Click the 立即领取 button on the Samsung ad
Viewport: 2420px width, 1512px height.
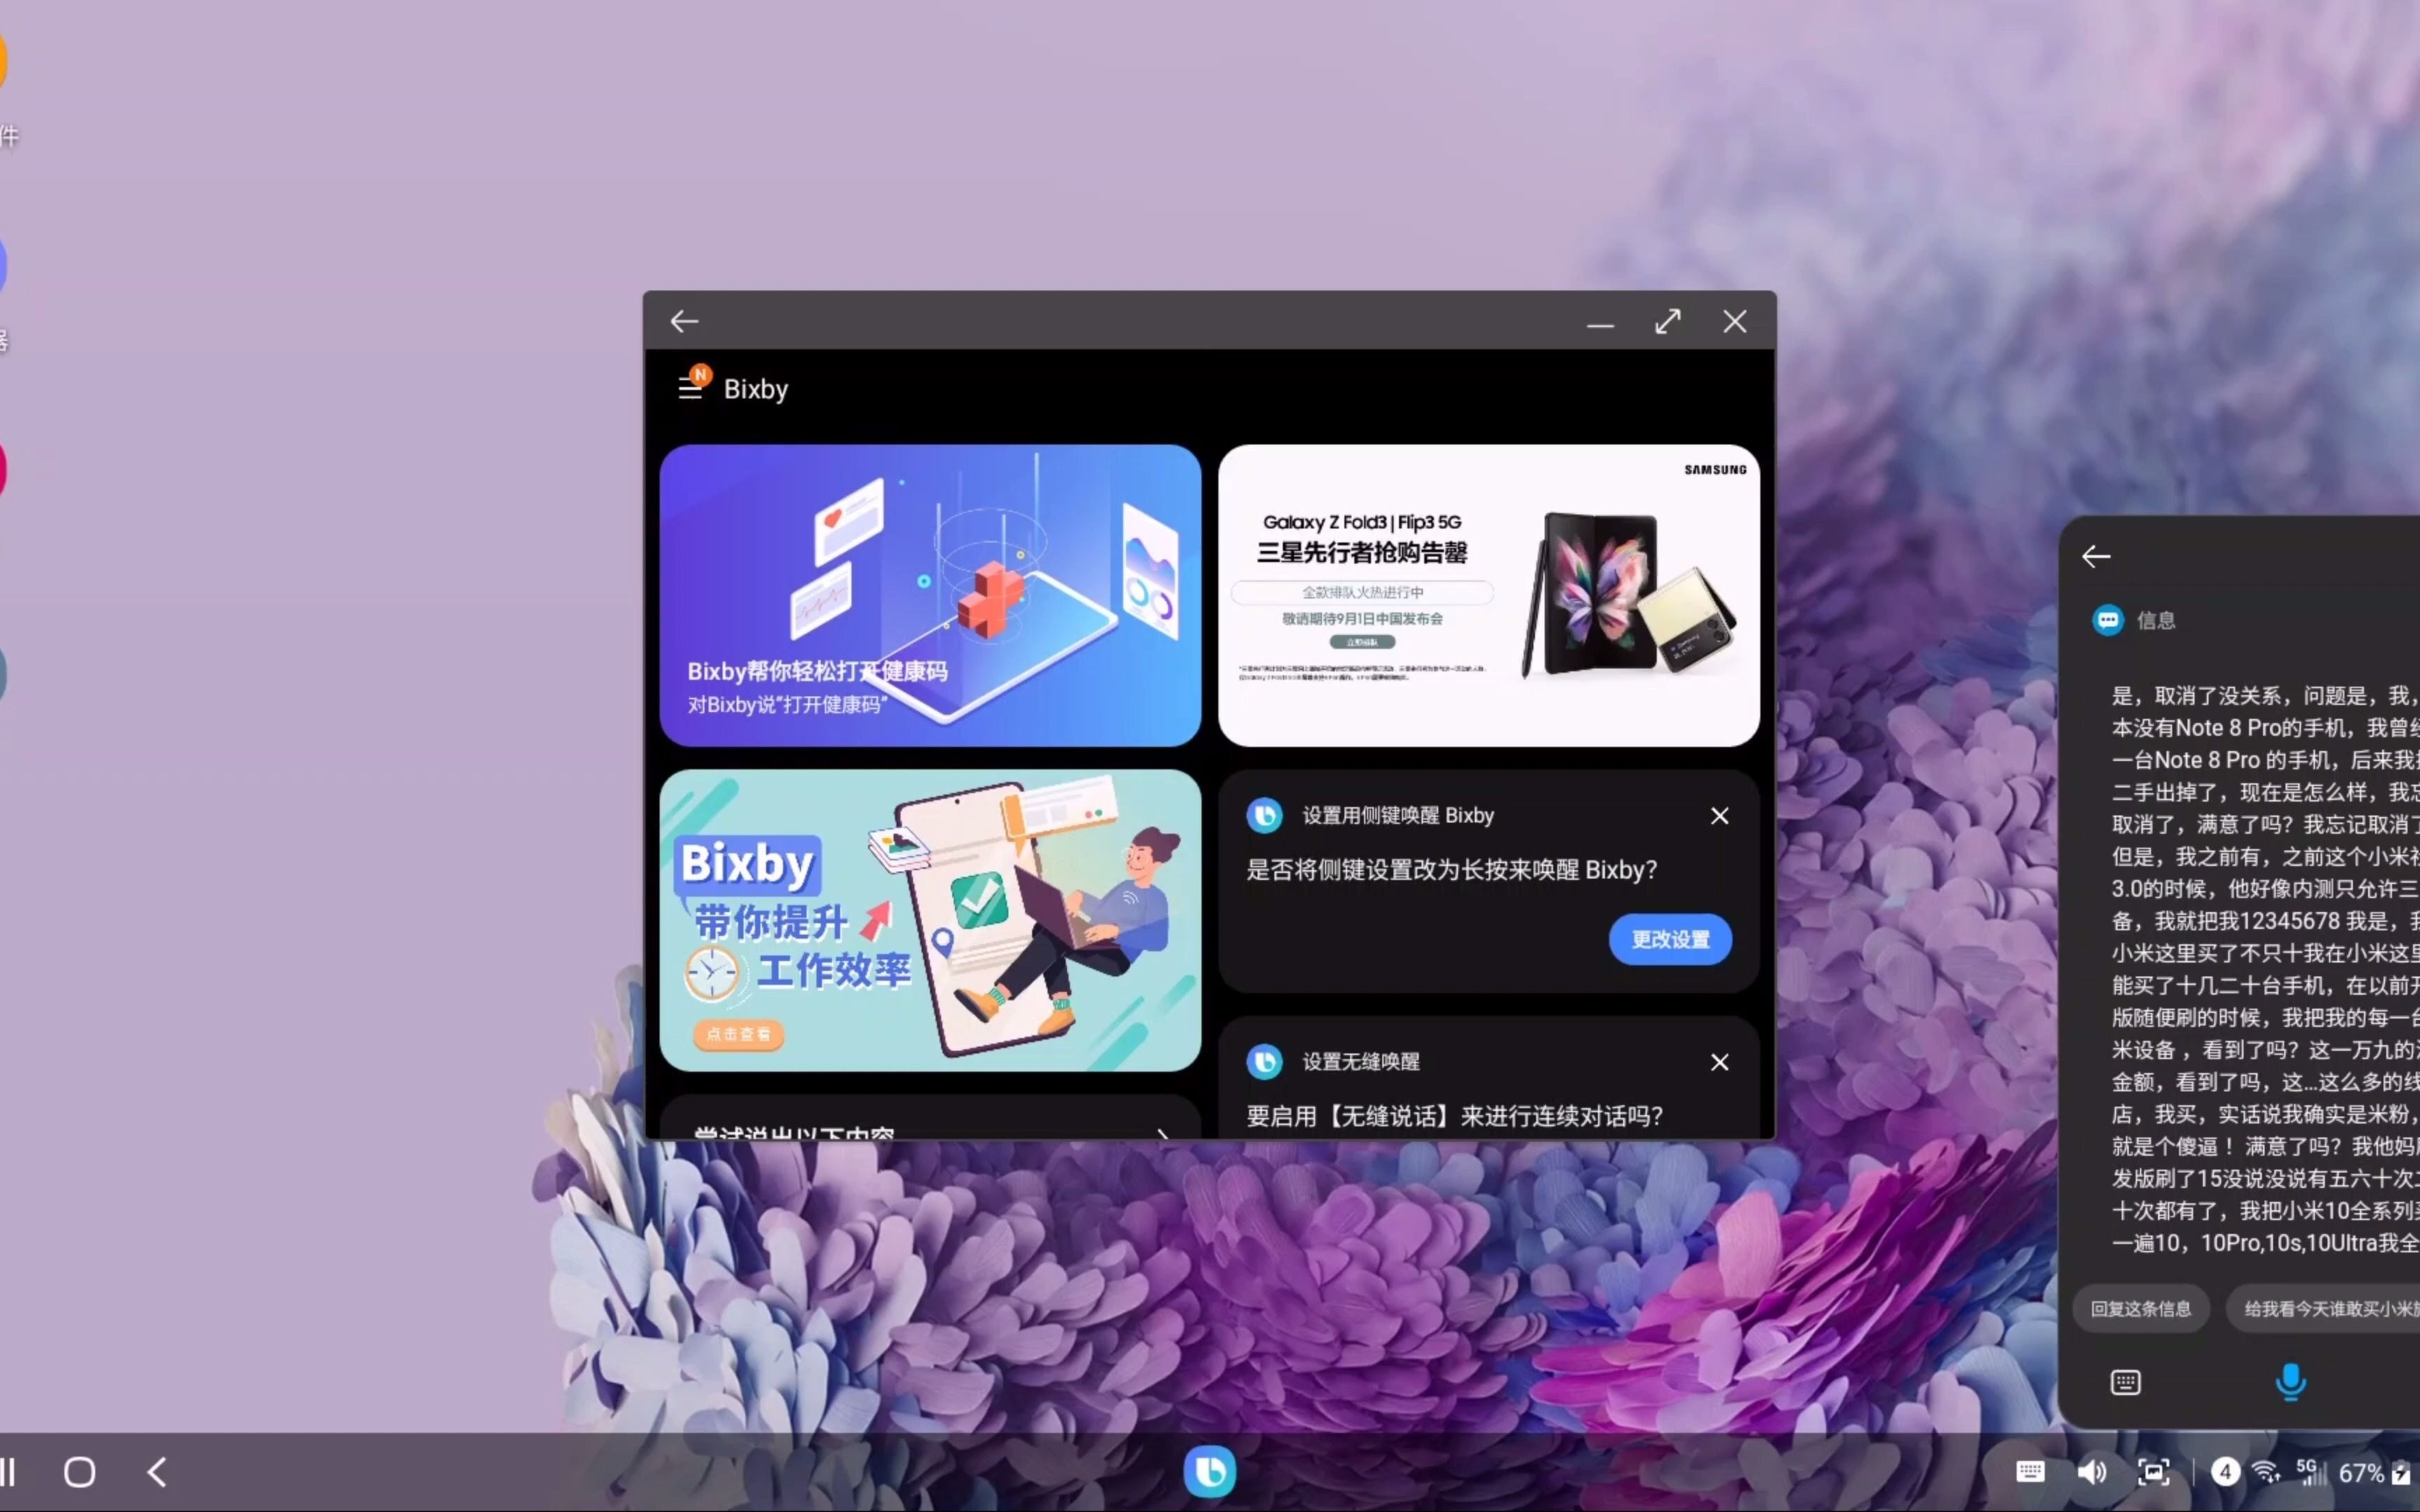(1362, 642)
